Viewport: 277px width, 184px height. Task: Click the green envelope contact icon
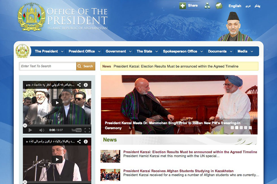click(219, 6)
